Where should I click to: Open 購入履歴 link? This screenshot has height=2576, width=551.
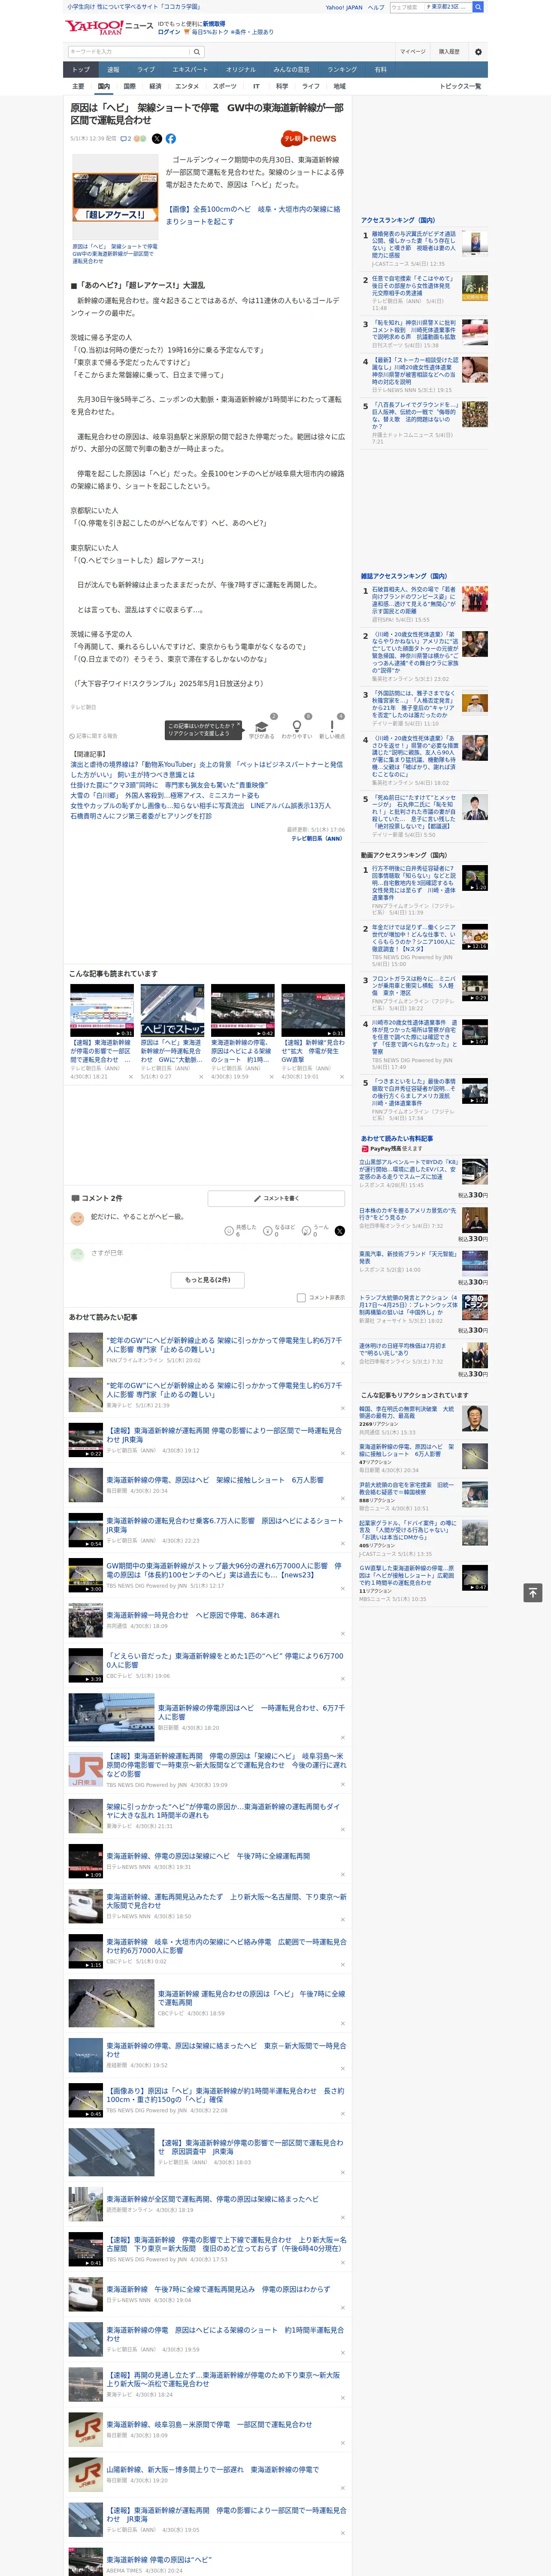pos(449,52)
